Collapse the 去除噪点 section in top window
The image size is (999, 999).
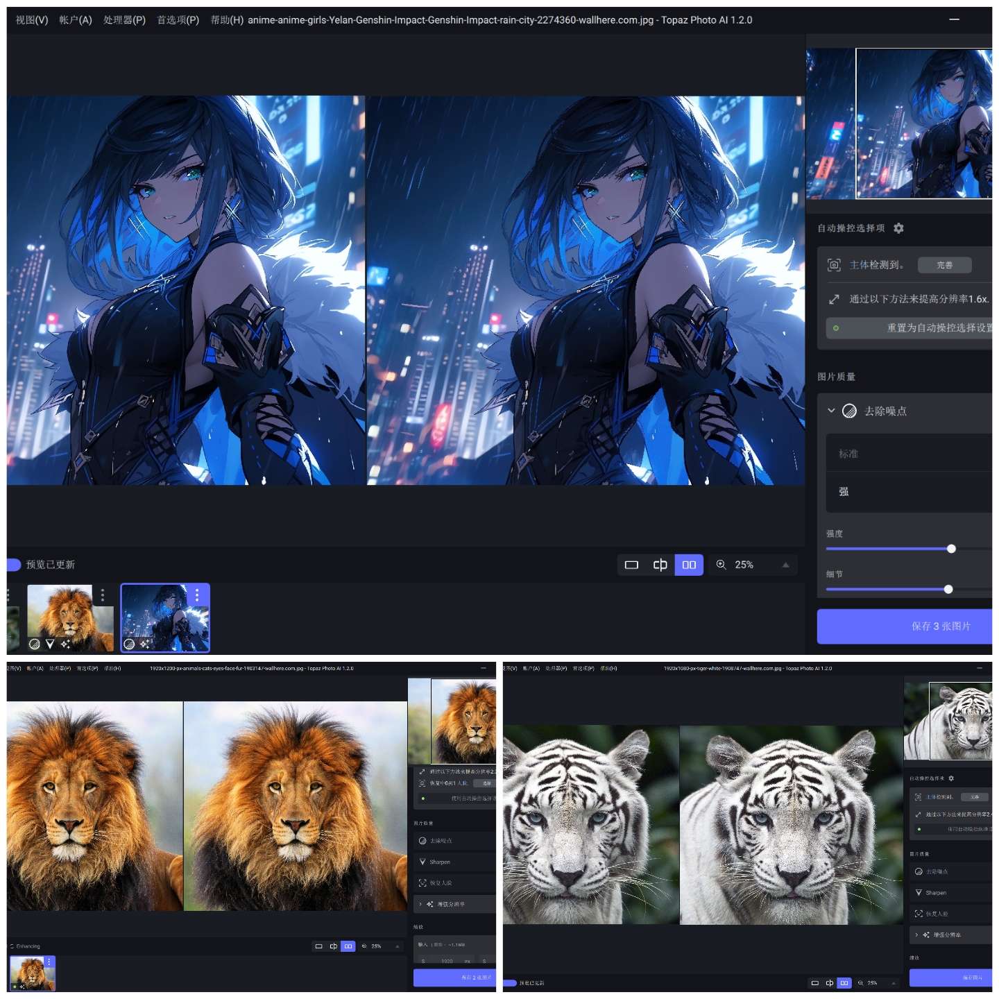(831, 411)
